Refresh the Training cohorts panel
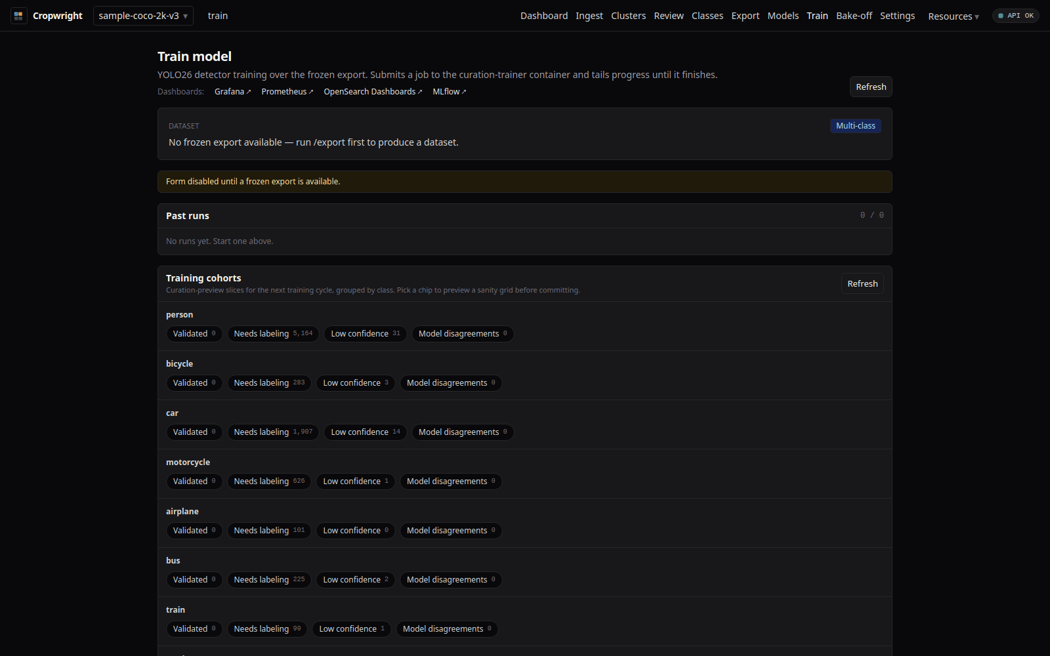The width and height of the screenshot is (1050, 656). [x=862, y=283]
